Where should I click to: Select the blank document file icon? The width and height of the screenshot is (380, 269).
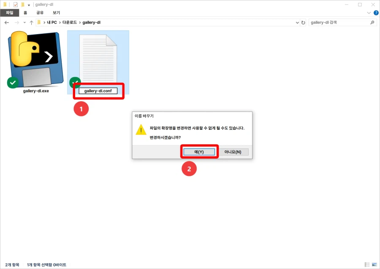point(98,59)
